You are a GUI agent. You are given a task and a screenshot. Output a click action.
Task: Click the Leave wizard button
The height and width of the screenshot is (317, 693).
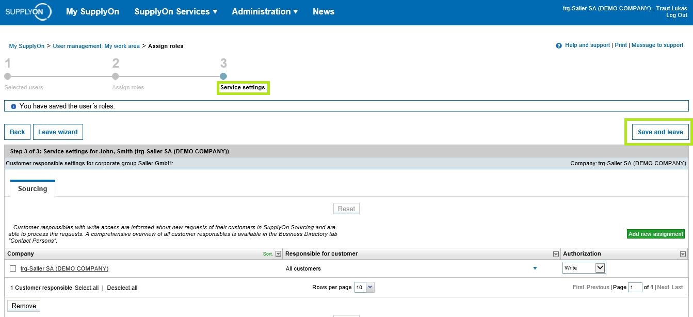58,132
